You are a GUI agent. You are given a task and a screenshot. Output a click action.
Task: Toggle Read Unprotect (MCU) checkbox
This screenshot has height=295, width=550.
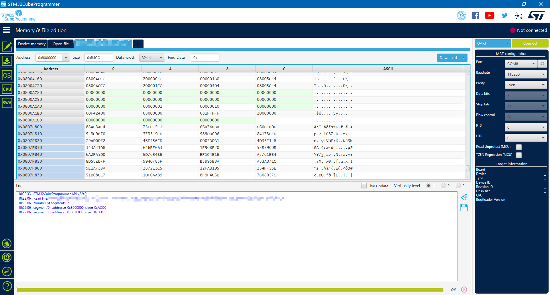pyautogui.click(x=519, y=147)
